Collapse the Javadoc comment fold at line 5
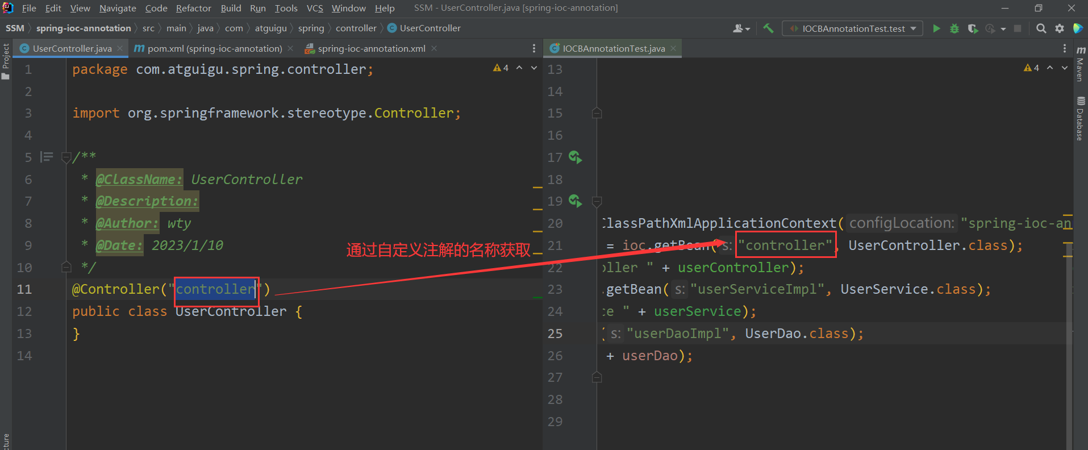This screenshot has width=1088, height=450. coord(66,157)
